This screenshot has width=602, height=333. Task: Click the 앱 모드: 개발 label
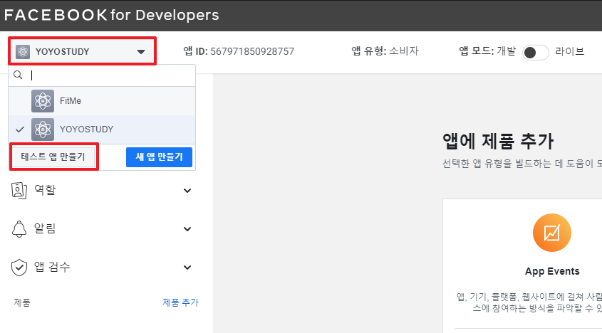coord(487,51)
